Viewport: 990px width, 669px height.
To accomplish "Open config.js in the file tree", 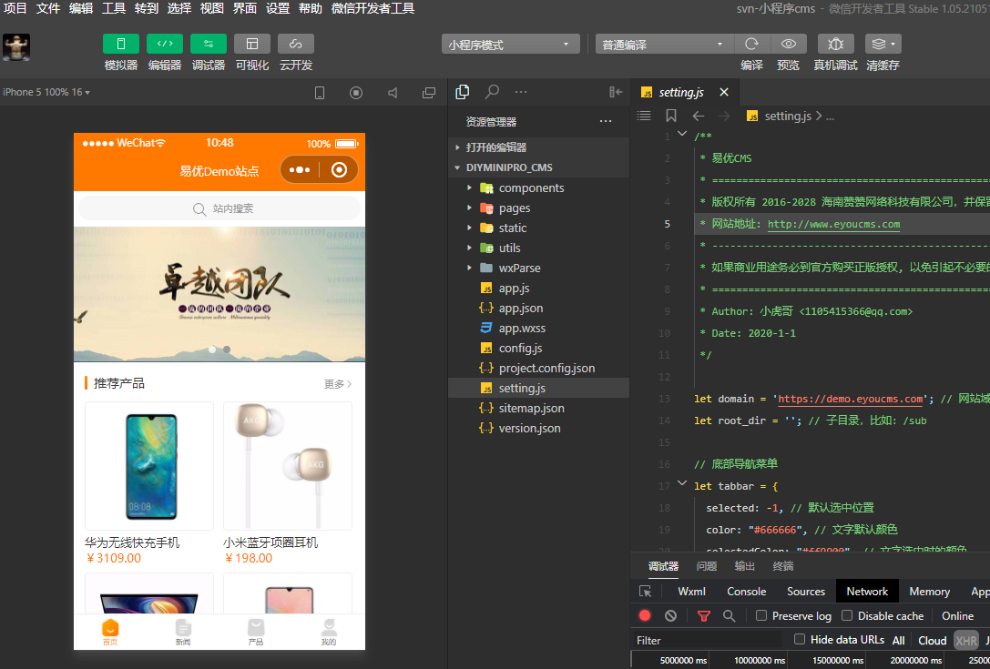I will [x=538, y=348].
